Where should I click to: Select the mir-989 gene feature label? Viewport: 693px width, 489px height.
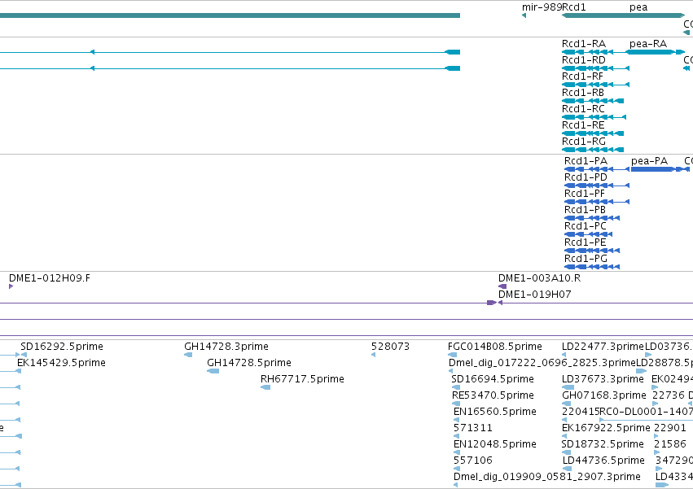pos(542,7)
